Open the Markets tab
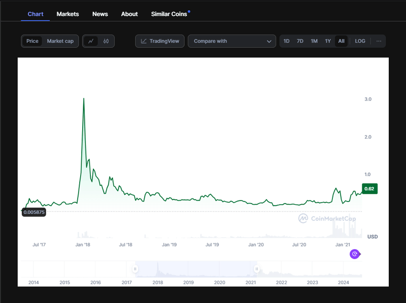The width and height of the screenshot is (406, 303). pos(67,14)
